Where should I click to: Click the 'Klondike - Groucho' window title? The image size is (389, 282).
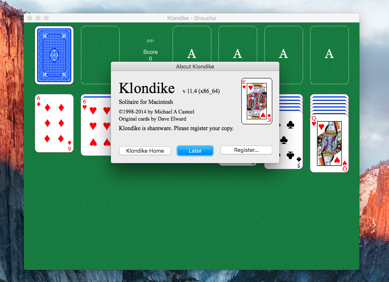(x=191, y=18)
